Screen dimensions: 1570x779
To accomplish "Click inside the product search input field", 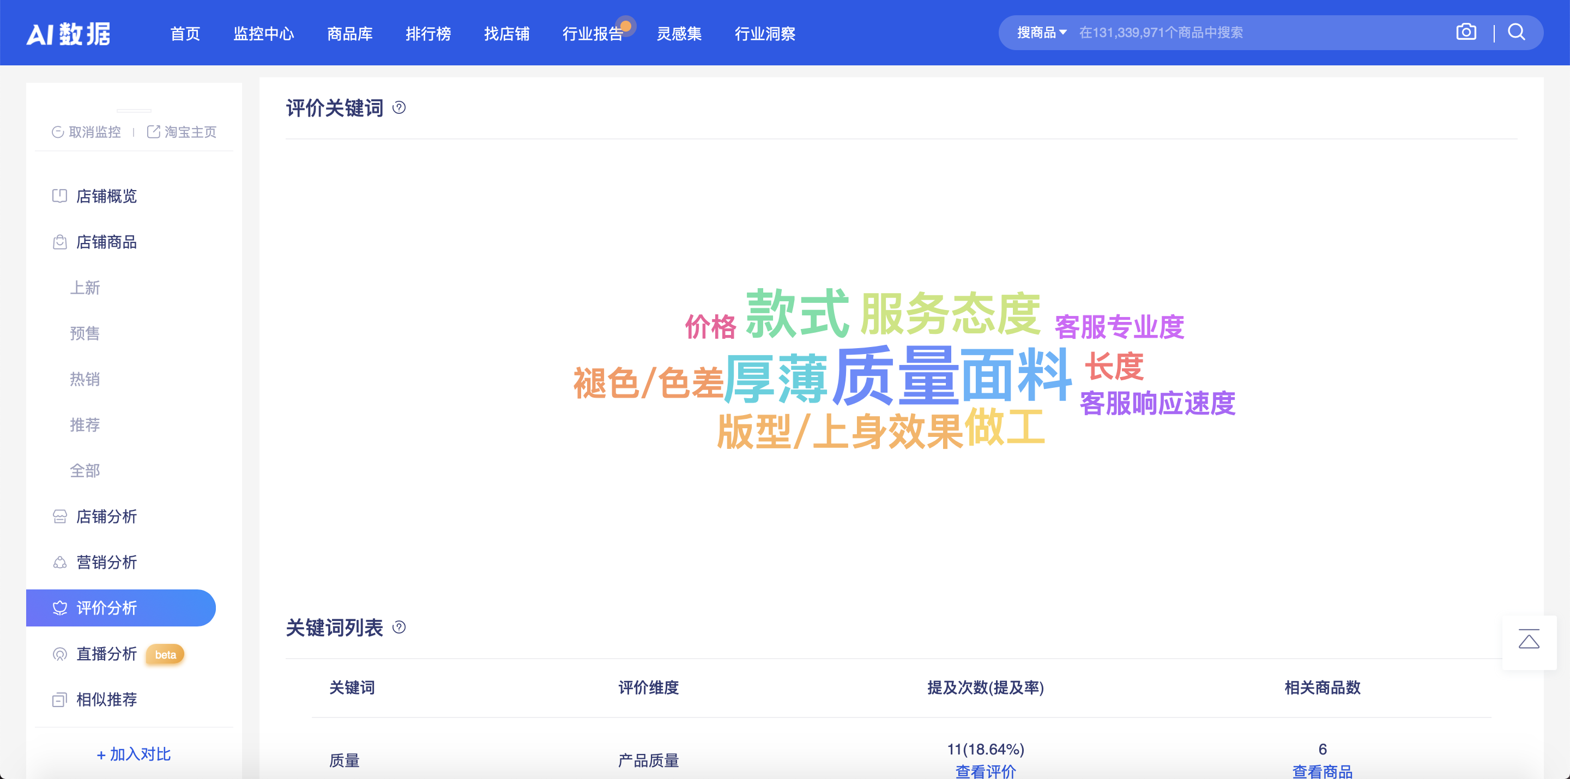I will point(1219,32).
